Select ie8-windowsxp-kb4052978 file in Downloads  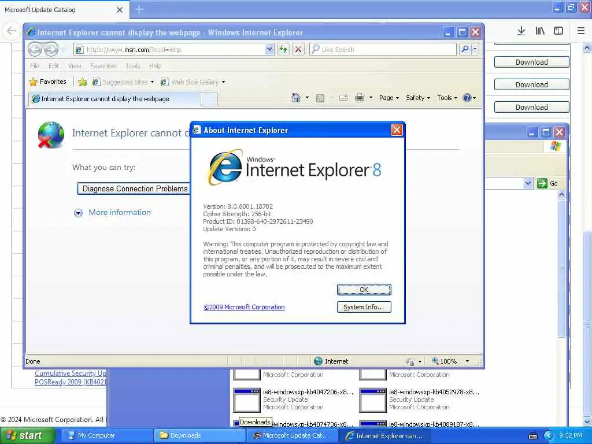[420, 399]
